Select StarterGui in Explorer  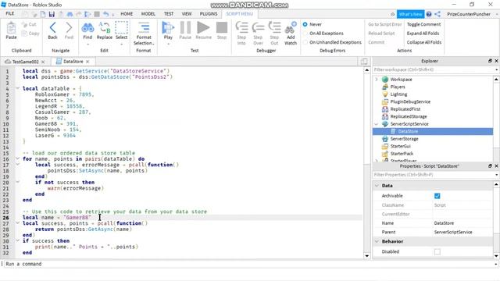(401, 146)
